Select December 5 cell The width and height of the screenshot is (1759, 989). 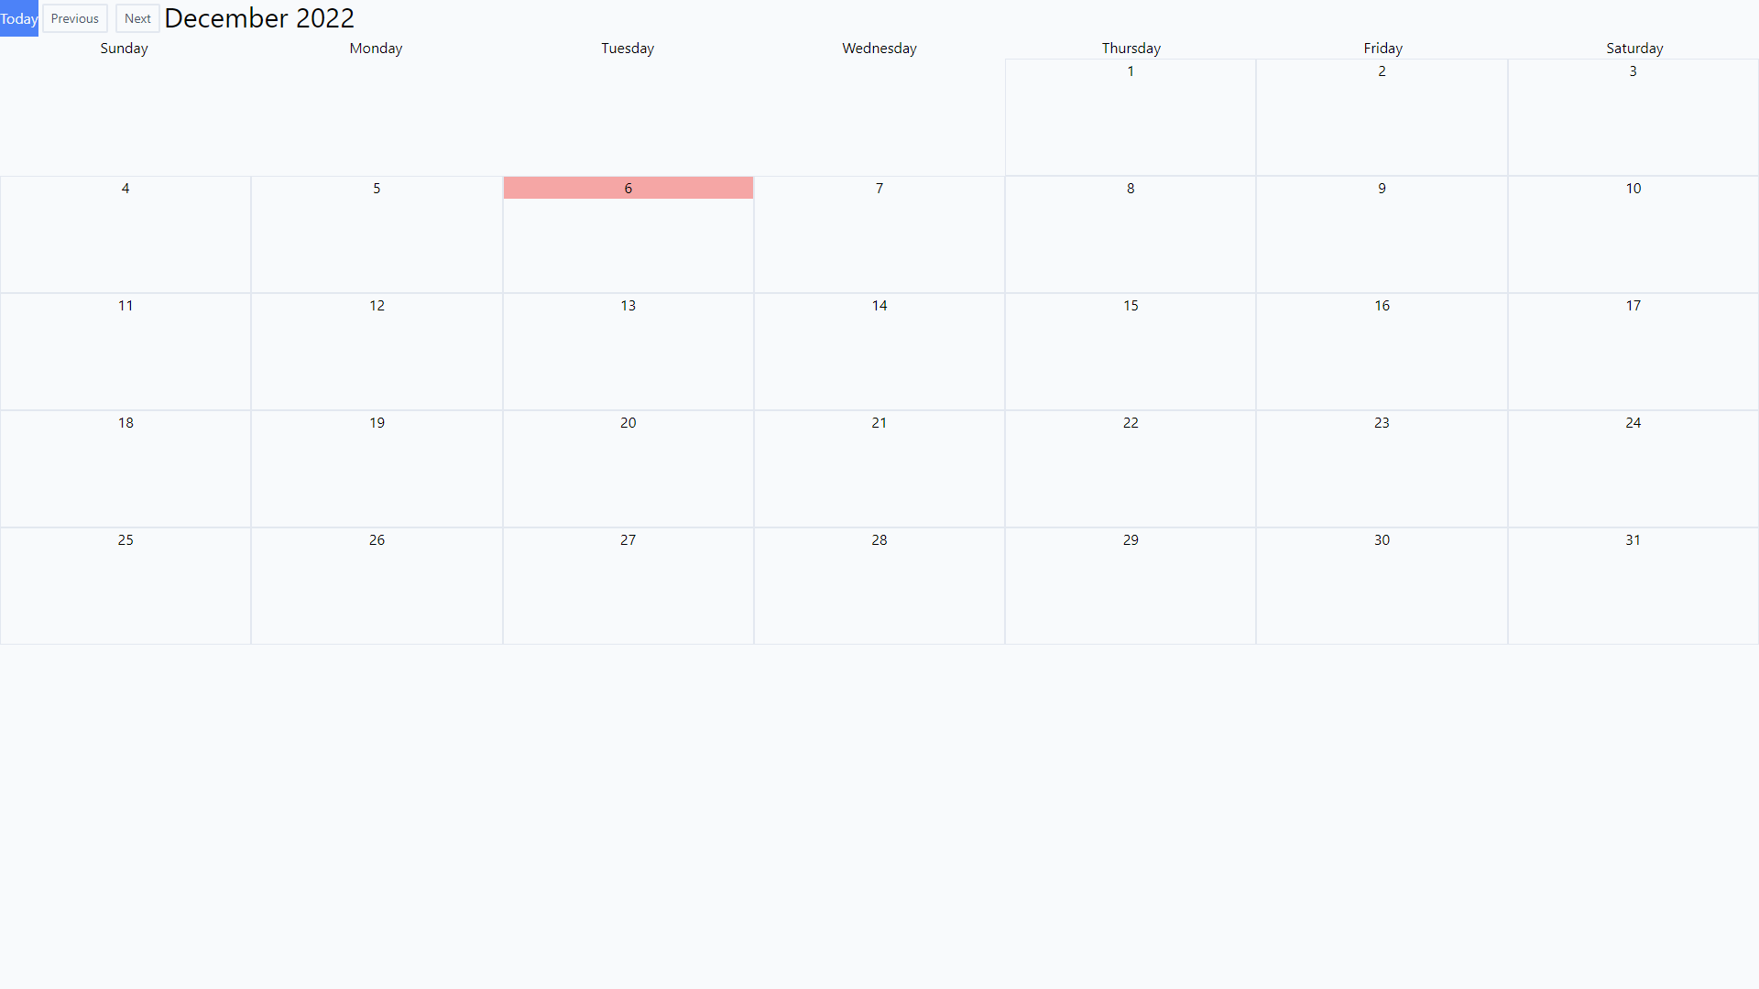[377, 234]
